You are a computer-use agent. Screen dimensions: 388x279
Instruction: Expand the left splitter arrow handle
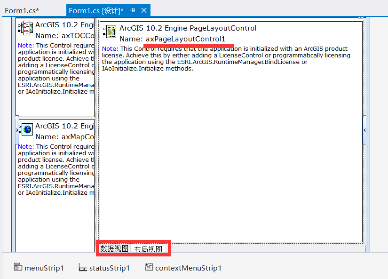tap(17, 130)
